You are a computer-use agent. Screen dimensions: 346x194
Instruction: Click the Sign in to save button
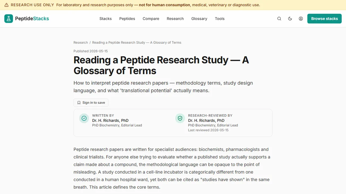(91, 103)
